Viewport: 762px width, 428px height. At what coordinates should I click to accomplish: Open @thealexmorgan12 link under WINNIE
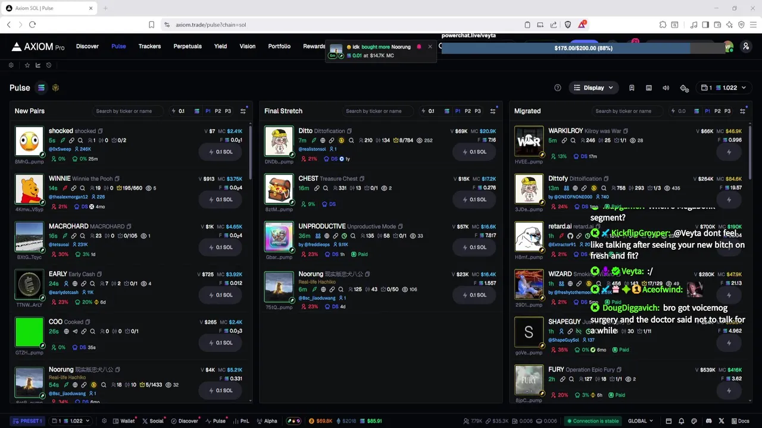68,197
